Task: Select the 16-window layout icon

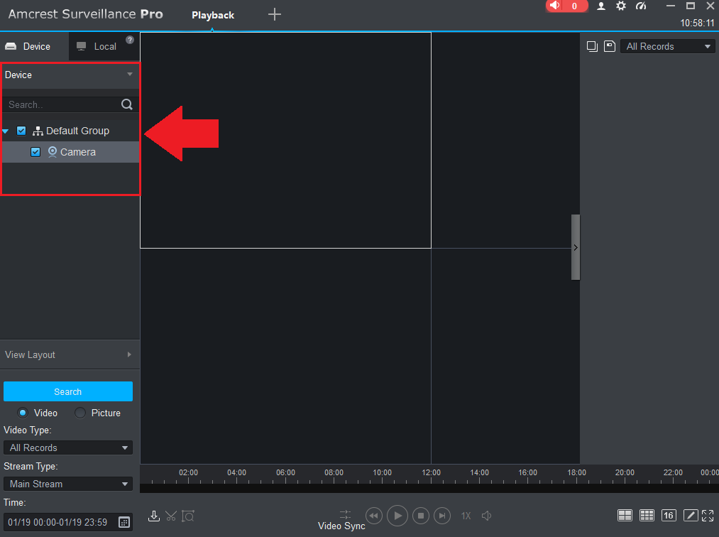Action: [x=668, y=516]
